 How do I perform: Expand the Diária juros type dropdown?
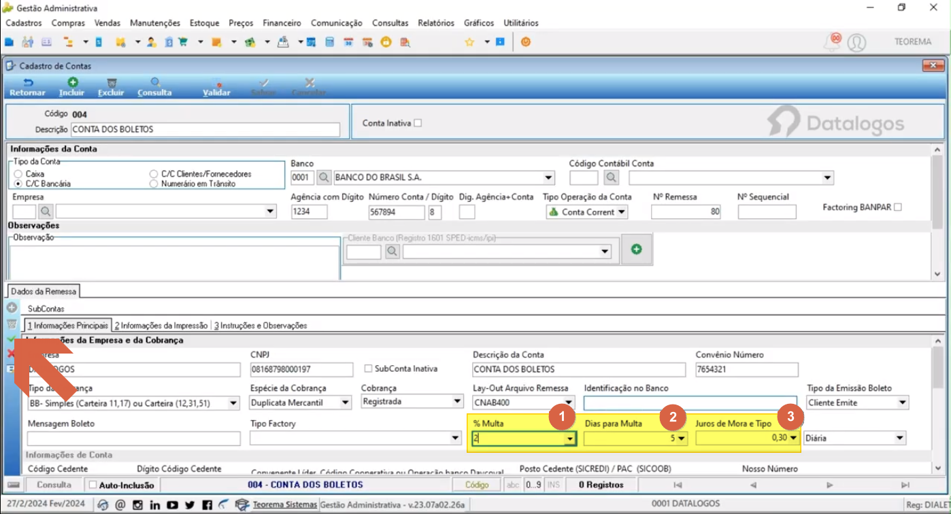coord(900,439)
